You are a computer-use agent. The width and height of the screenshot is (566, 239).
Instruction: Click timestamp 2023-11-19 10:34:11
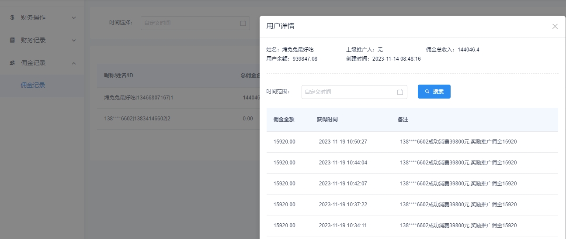click(x=343, y=225)
